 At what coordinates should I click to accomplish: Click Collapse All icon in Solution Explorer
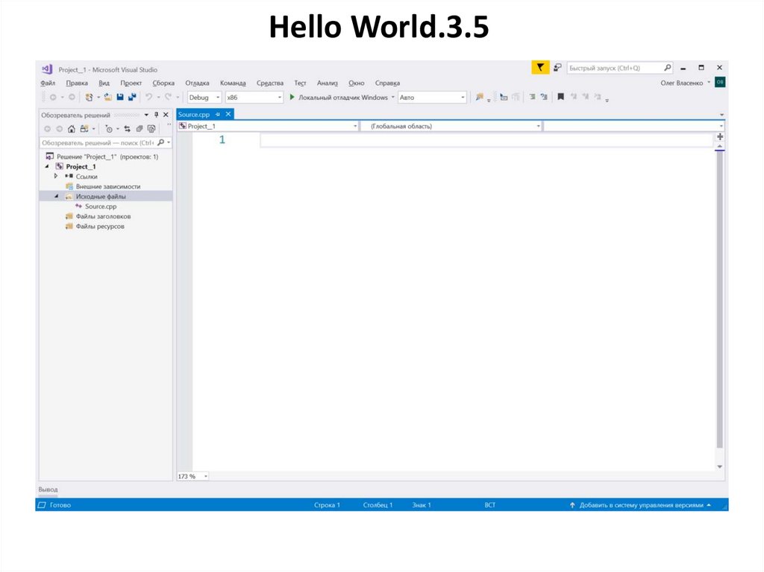click(x=140, y=129)
